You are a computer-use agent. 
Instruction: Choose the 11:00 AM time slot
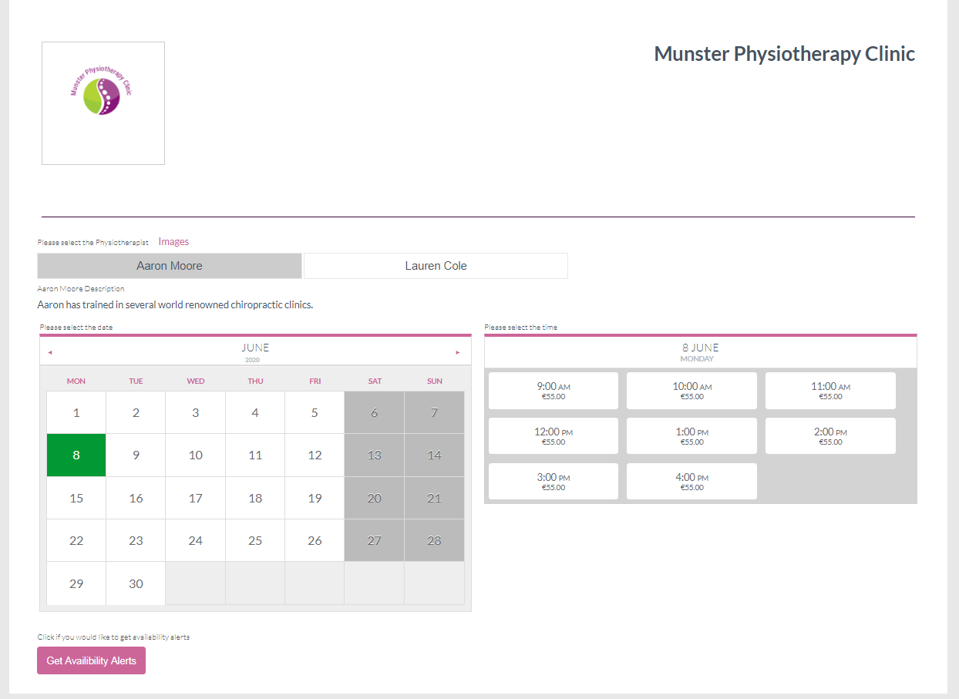(830, 391)
